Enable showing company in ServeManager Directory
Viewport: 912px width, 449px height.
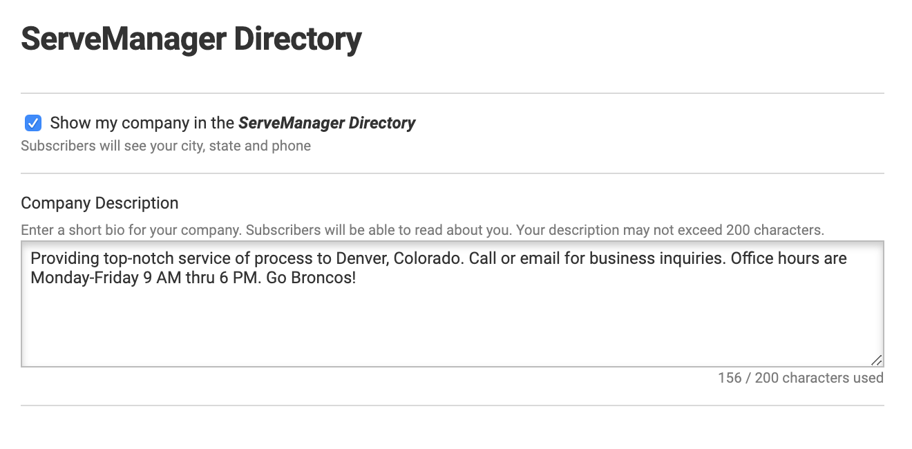(32, 122)
